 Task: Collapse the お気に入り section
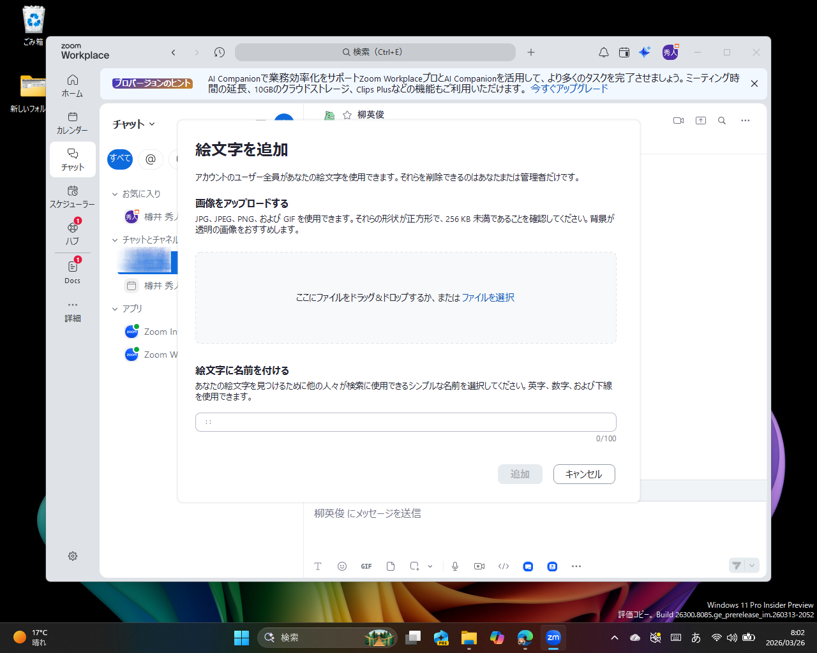click(x=115, y=194)
